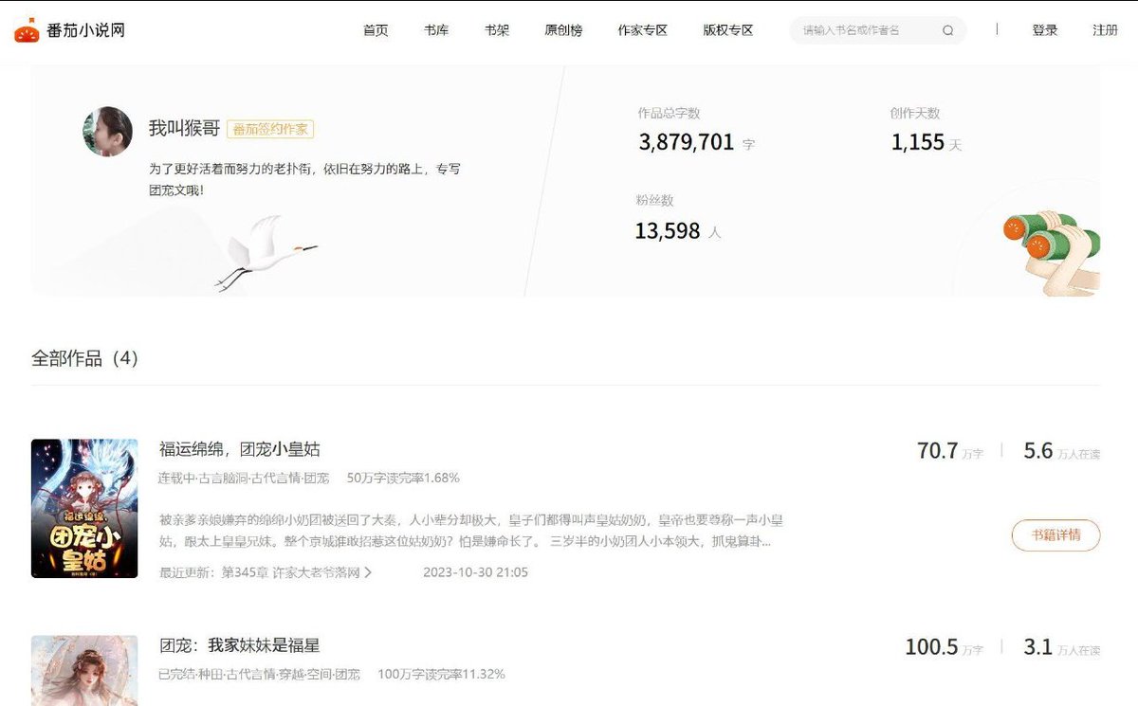
Task: Open the 书库 navigation item
Action: coord(436,30)
